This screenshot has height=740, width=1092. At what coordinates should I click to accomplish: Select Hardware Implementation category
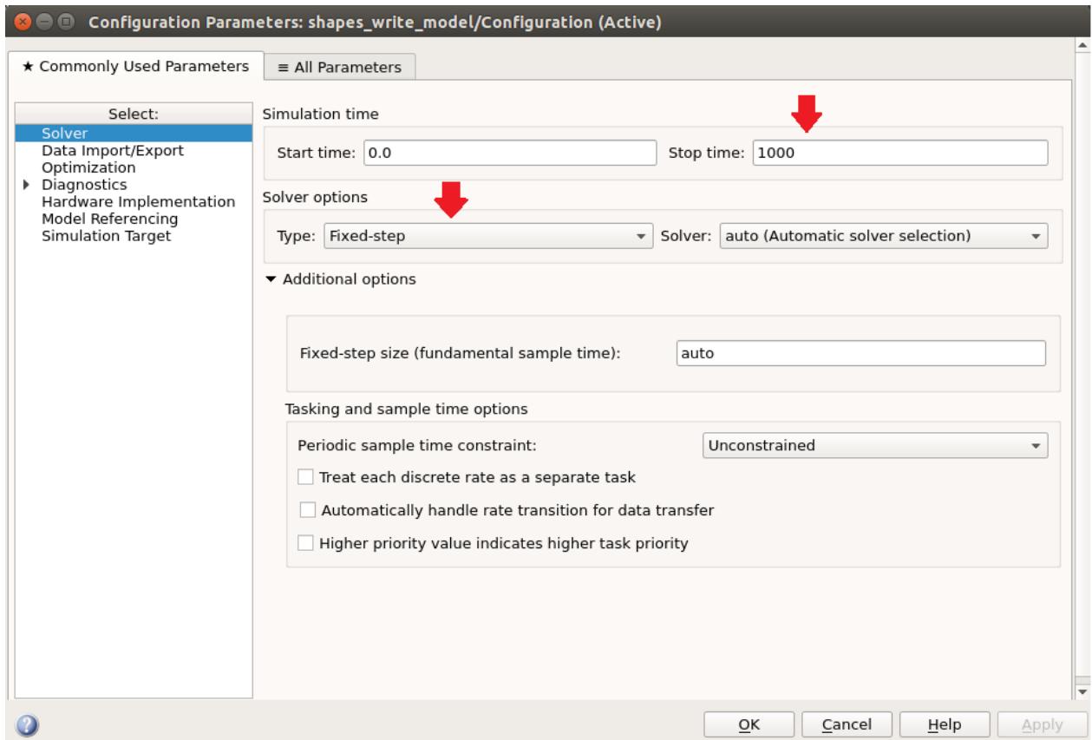(x=138, y=201)
